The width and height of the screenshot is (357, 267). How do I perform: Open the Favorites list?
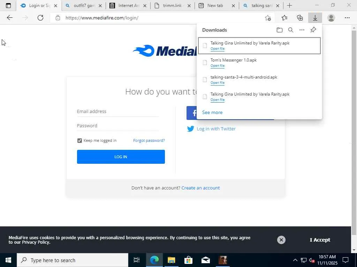tap(284, 18)
